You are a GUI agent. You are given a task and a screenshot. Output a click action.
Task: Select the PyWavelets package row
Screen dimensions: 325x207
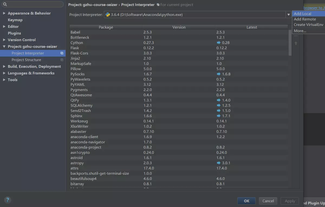(x=179, y=79)
